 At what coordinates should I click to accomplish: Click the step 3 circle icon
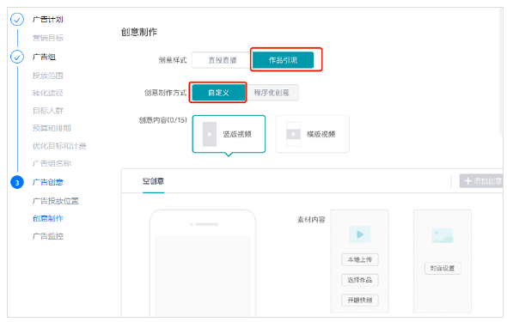17,183
